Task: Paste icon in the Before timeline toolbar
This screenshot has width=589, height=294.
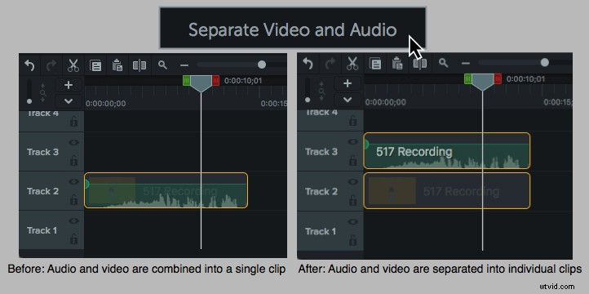Action: click(x=117, y=65)
